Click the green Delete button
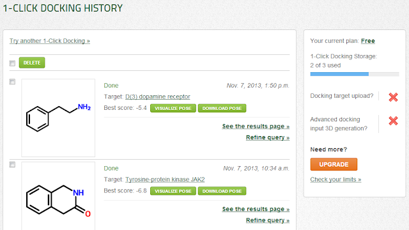This screenshot has height=230, width=409. 32,63
